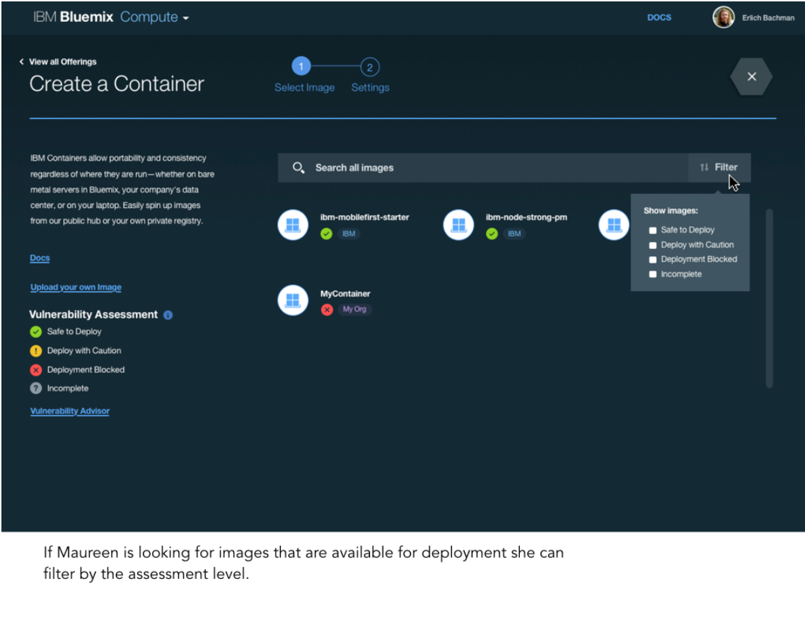
Task: Click the MyContainer name
Action: (x=345, y=294)
